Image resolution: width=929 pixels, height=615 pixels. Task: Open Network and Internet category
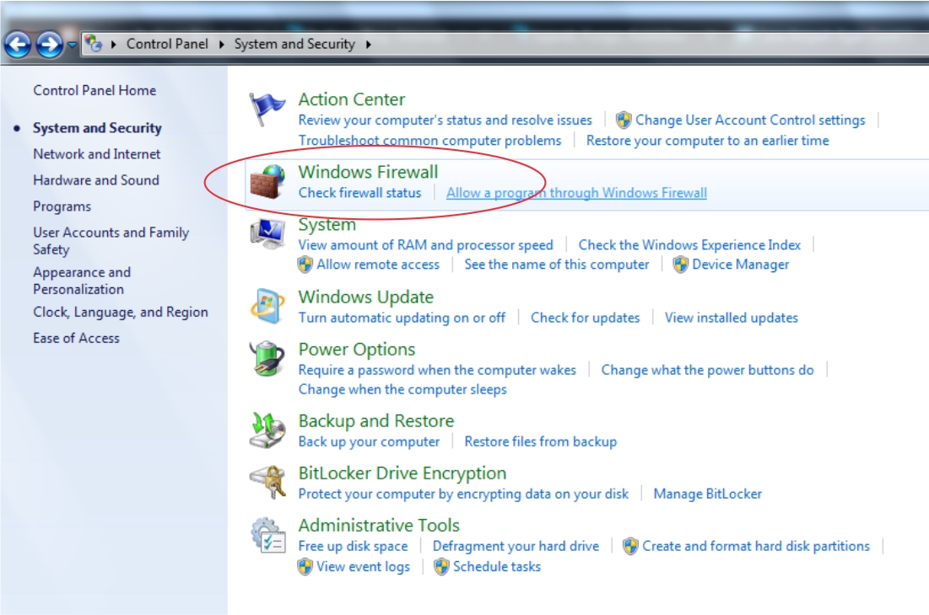(x=96, y=154)
